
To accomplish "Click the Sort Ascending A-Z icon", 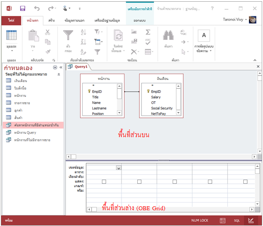I will 84,32.
